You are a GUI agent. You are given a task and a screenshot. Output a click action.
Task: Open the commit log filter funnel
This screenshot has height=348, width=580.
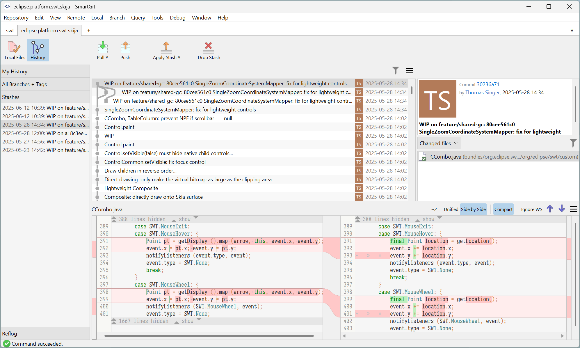(396, 70)
